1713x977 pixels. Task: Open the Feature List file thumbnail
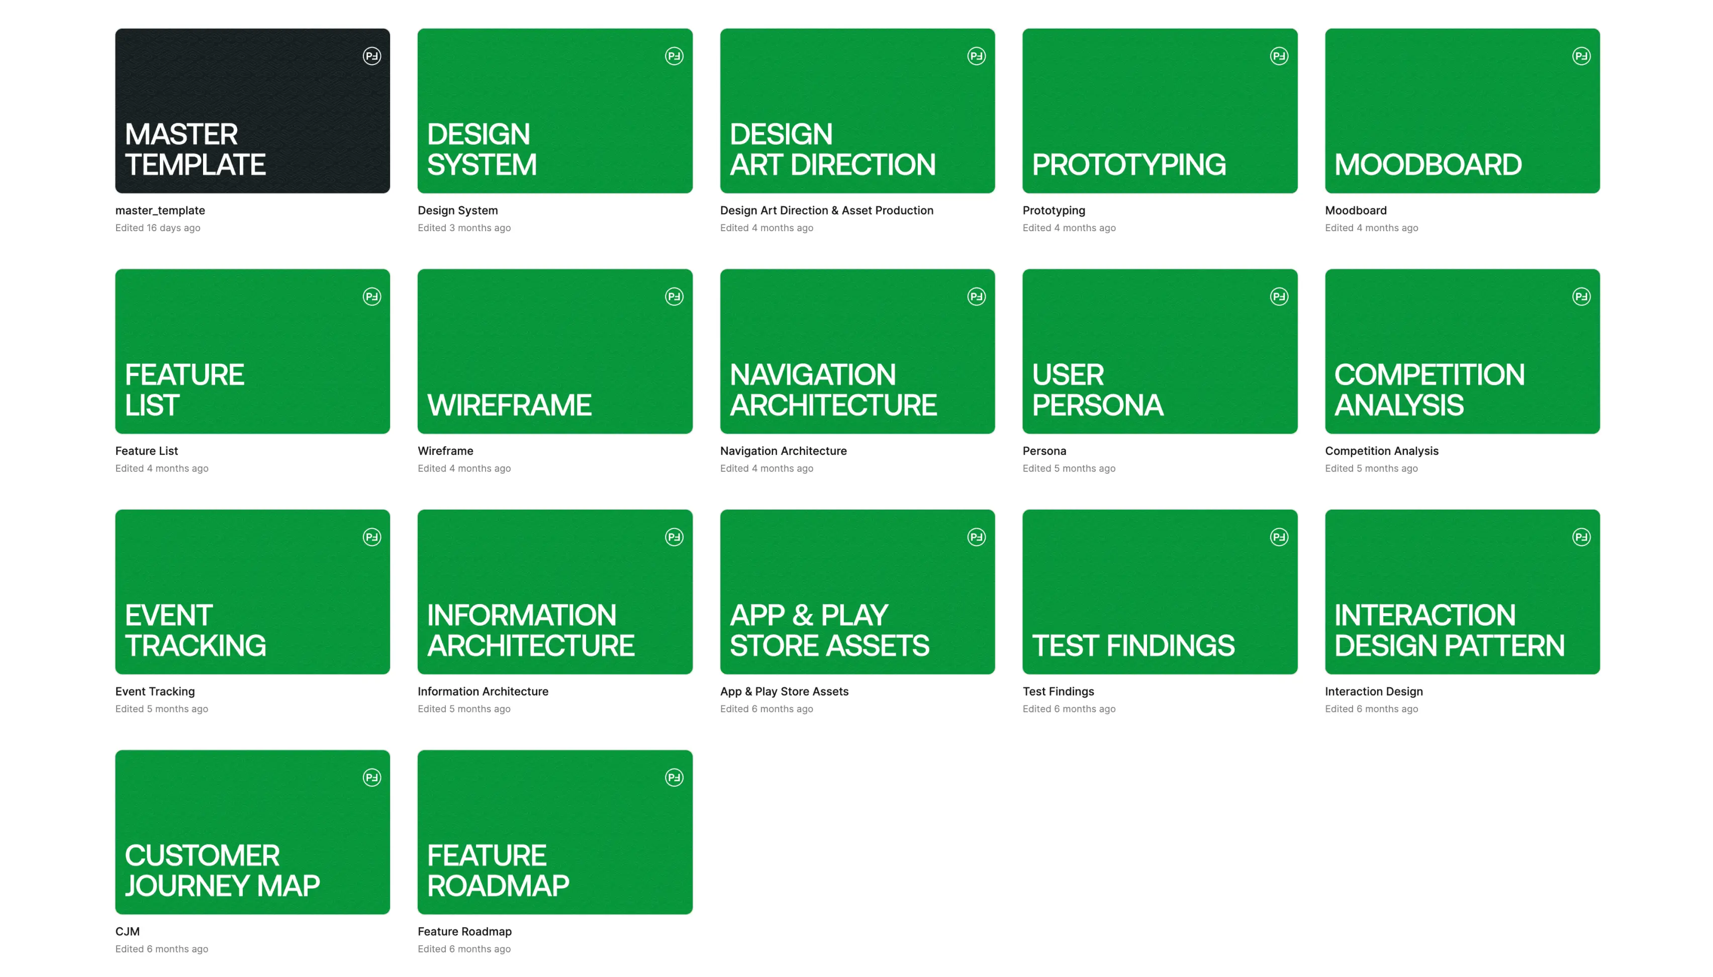[x=252, y=351]
